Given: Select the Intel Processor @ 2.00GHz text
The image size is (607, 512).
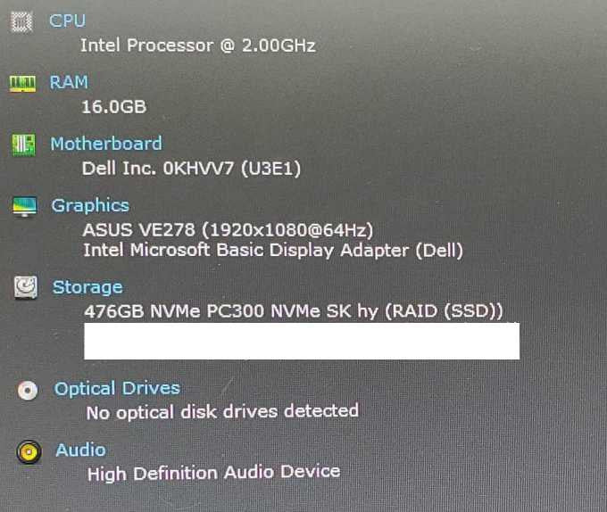Looking at the screenshot, I should tap(198, 45).
